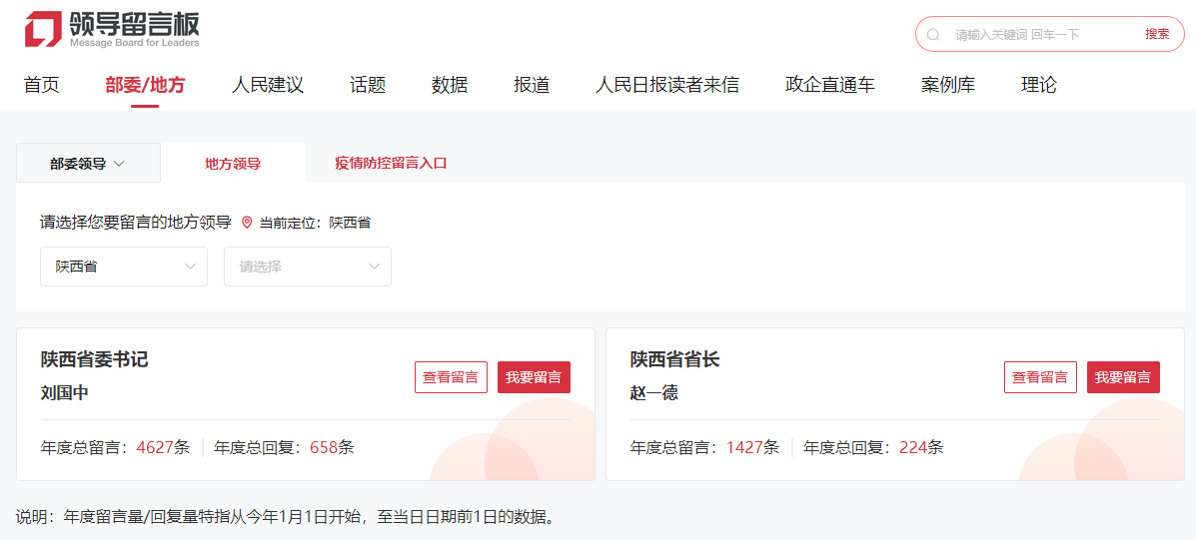The width and height of the screenshot is (1196, 540).
Task: Click the 领导留言板 logo icon
Action: pos(43,29)
